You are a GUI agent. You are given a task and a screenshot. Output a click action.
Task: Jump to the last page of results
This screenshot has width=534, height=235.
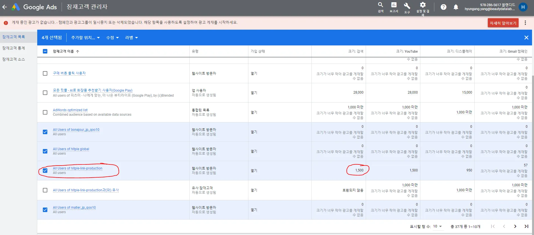pyautogui.click(x=526, y=226)
